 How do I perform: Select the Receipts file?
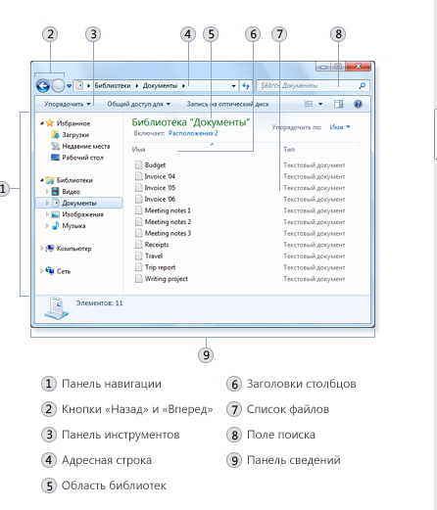tap(157, 245)
